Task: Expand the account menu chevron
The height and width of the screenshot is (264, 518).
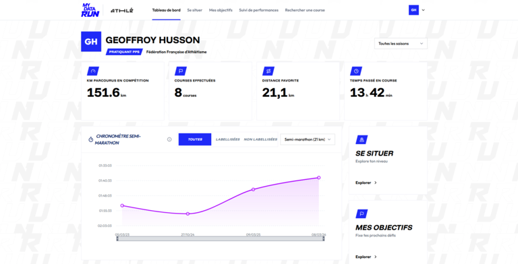Action: (423, 10)
